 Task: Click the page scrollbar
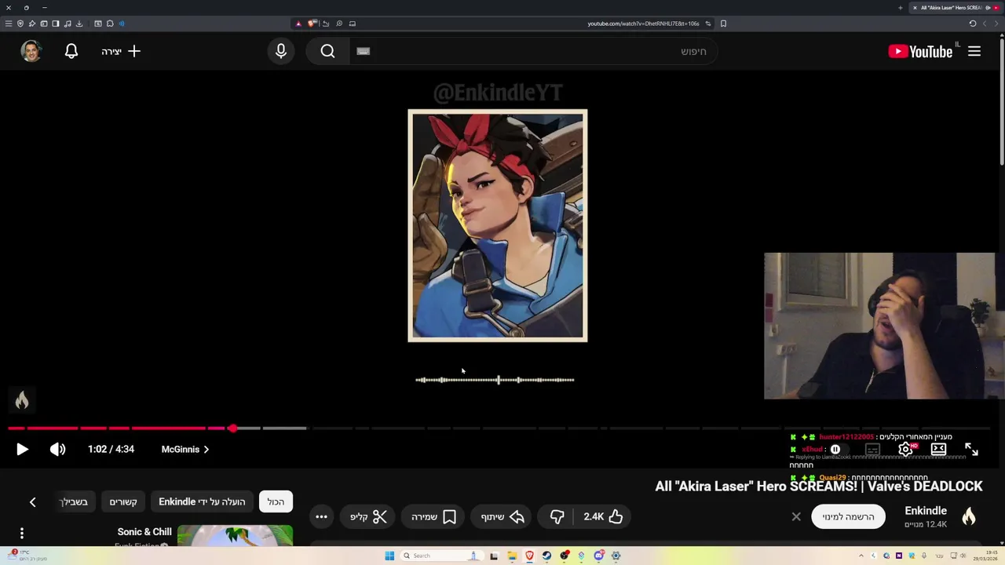click(x=1001, y=102)
